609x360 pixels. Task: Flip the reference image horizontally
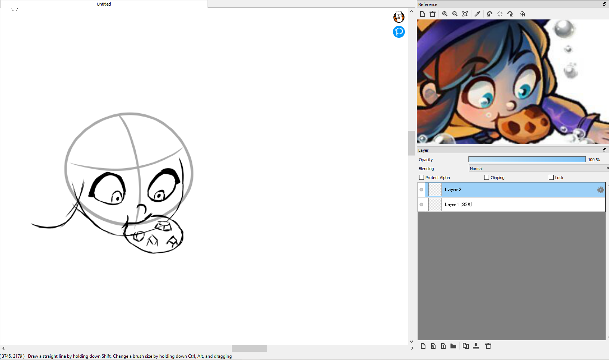coord(522,14)
